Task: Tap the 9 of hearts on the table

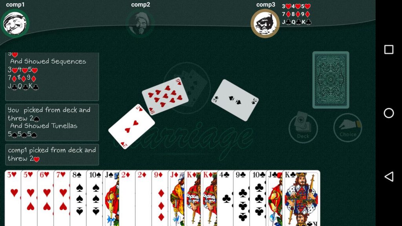Action: (165, 96)
